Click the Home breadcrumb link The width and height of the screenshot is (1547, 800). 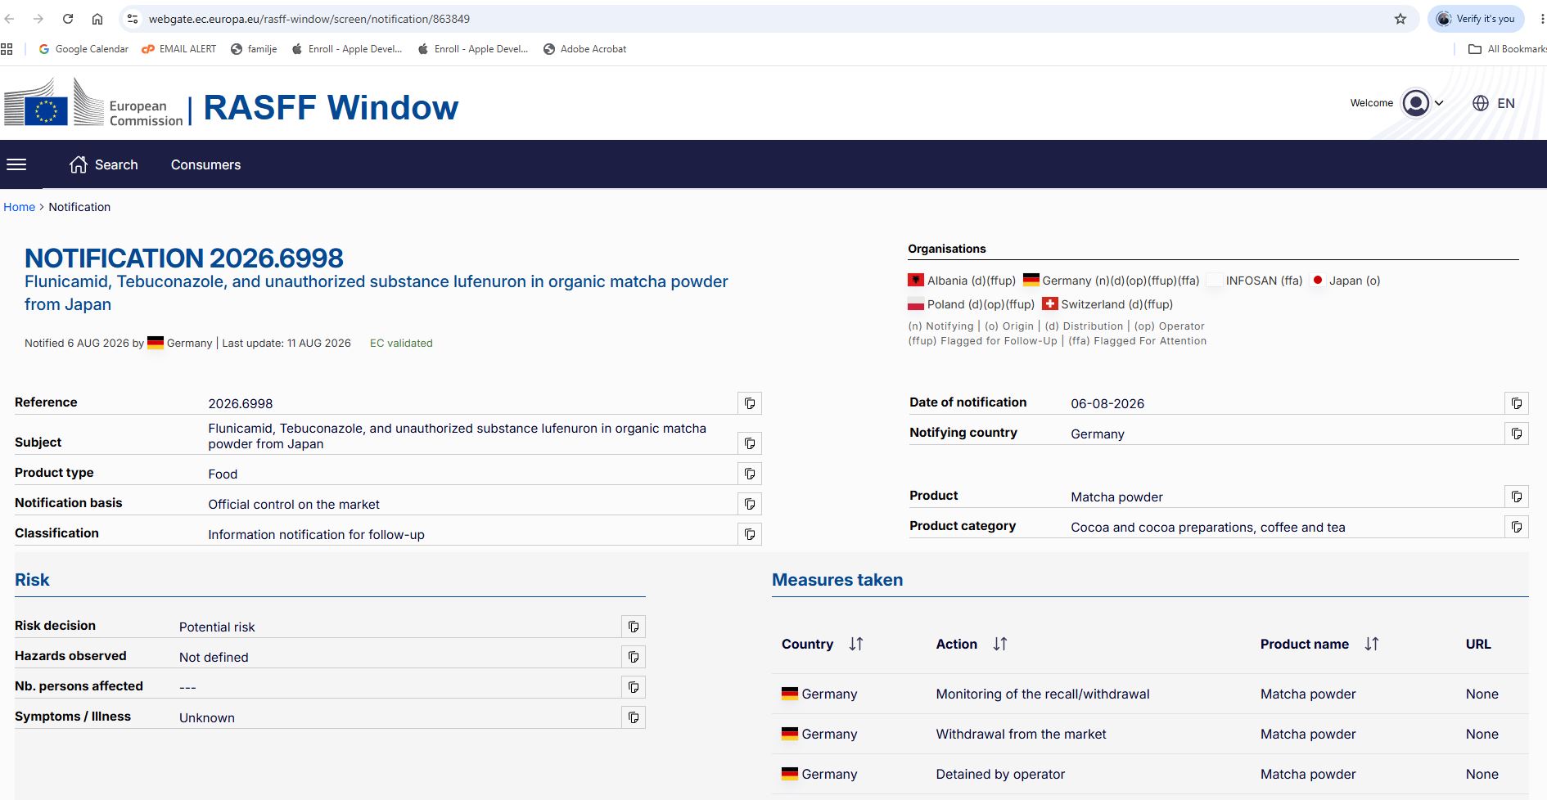pyautogui.click(x=19, y=207)
